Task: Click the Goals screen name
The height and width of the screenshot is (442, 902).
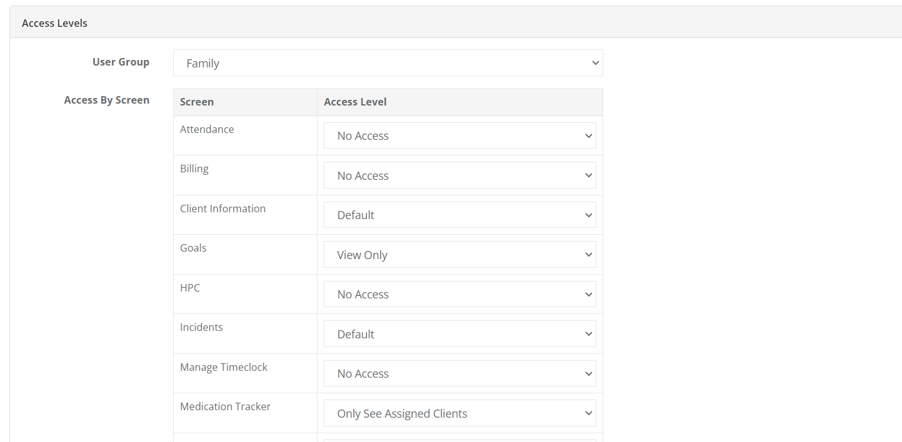Action: point(193,248)
